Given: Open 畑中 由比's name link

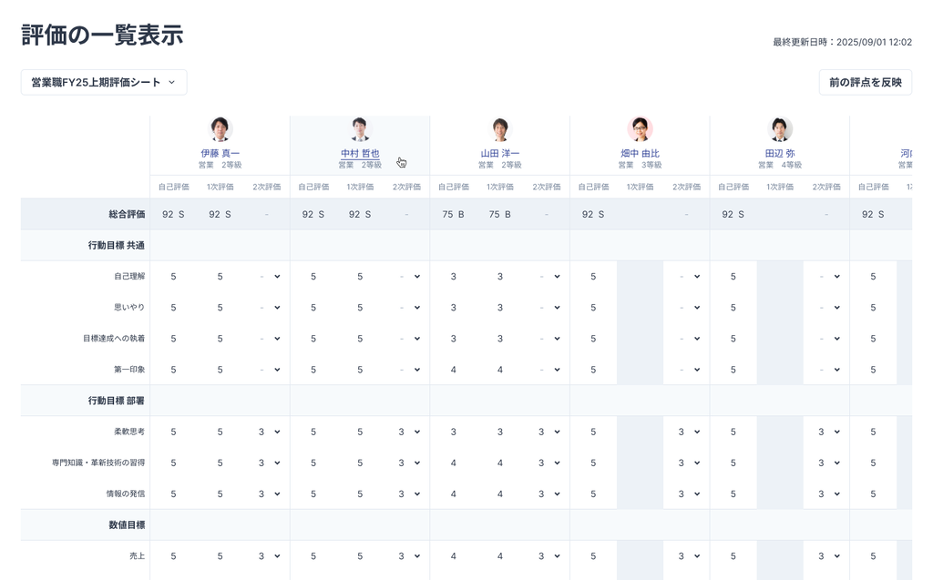Looking at the screenshot, I should coord(640,154).
